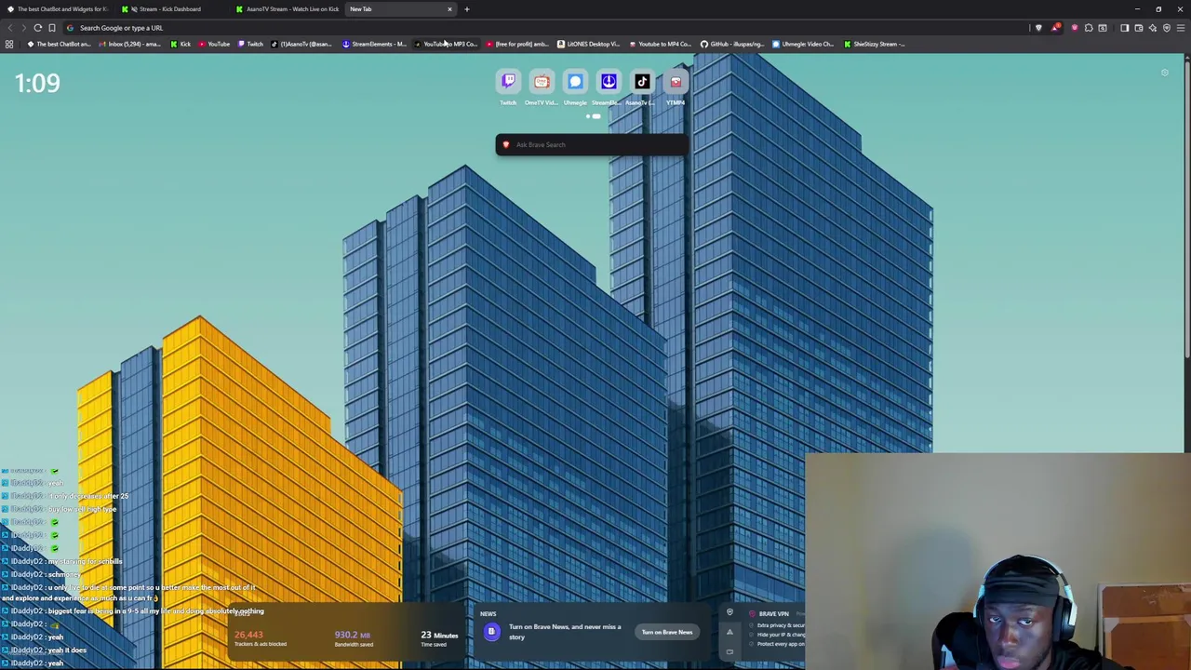Click the customize icon at top-right of page
1191x670 pixels.
click(x=1164, y=73)
